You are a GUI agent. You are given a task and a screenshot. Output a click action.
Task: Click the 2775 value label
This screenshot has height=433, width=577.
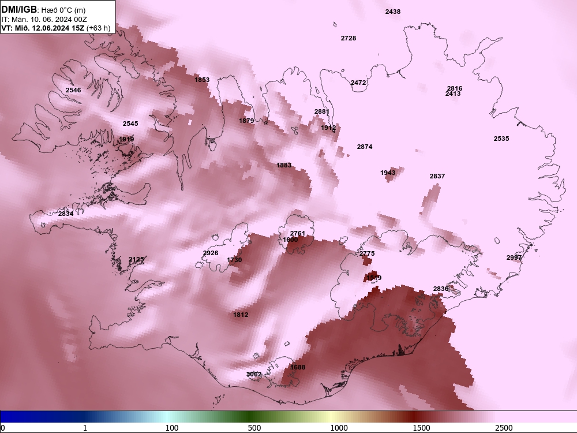tap(367, 253)
